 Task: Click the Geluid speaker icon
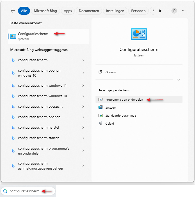[x=100, y=123]
